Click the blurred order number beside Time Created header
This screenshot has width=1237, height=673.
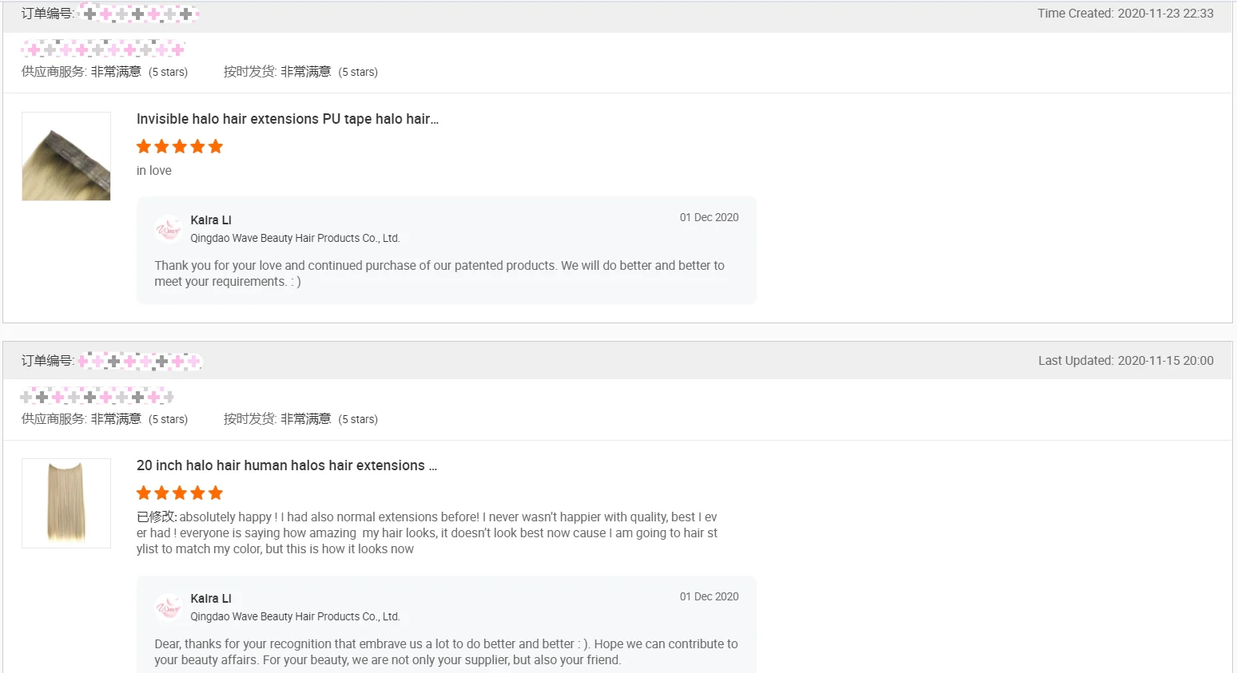pos(139,14)
